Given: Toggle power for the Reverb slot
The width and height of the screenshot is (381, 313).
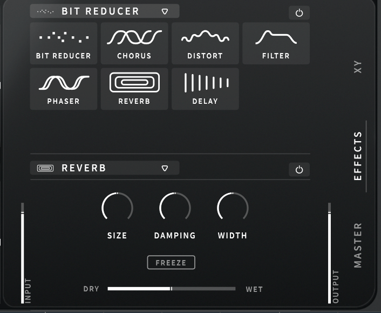Looking at the screenshot, I should (300, 170).
